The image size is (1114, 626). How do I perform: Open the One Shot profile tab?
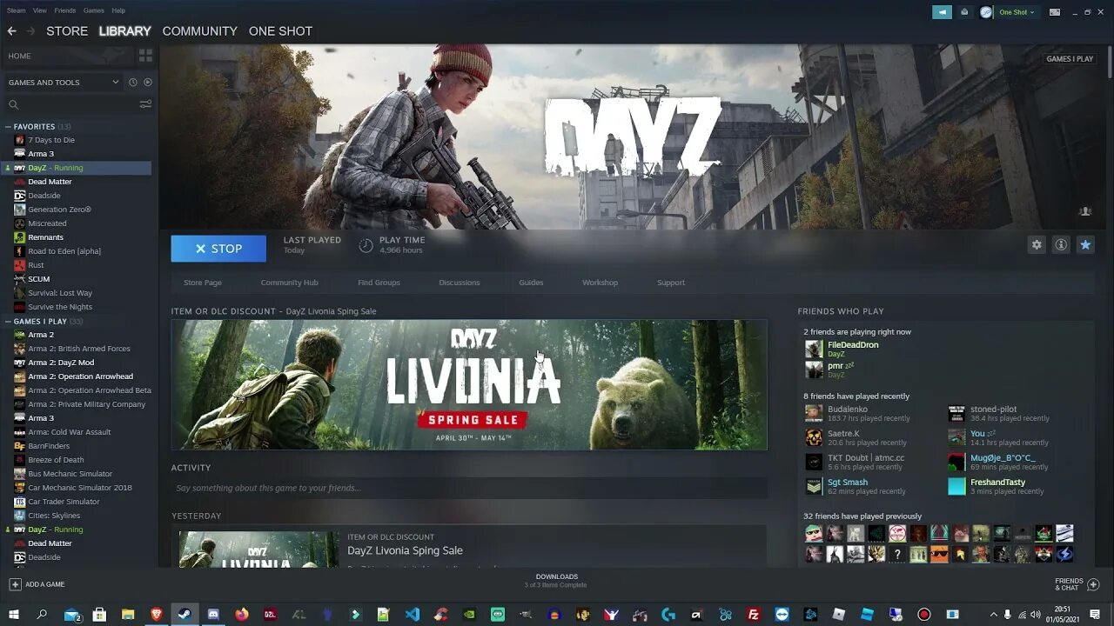point(280,31)
